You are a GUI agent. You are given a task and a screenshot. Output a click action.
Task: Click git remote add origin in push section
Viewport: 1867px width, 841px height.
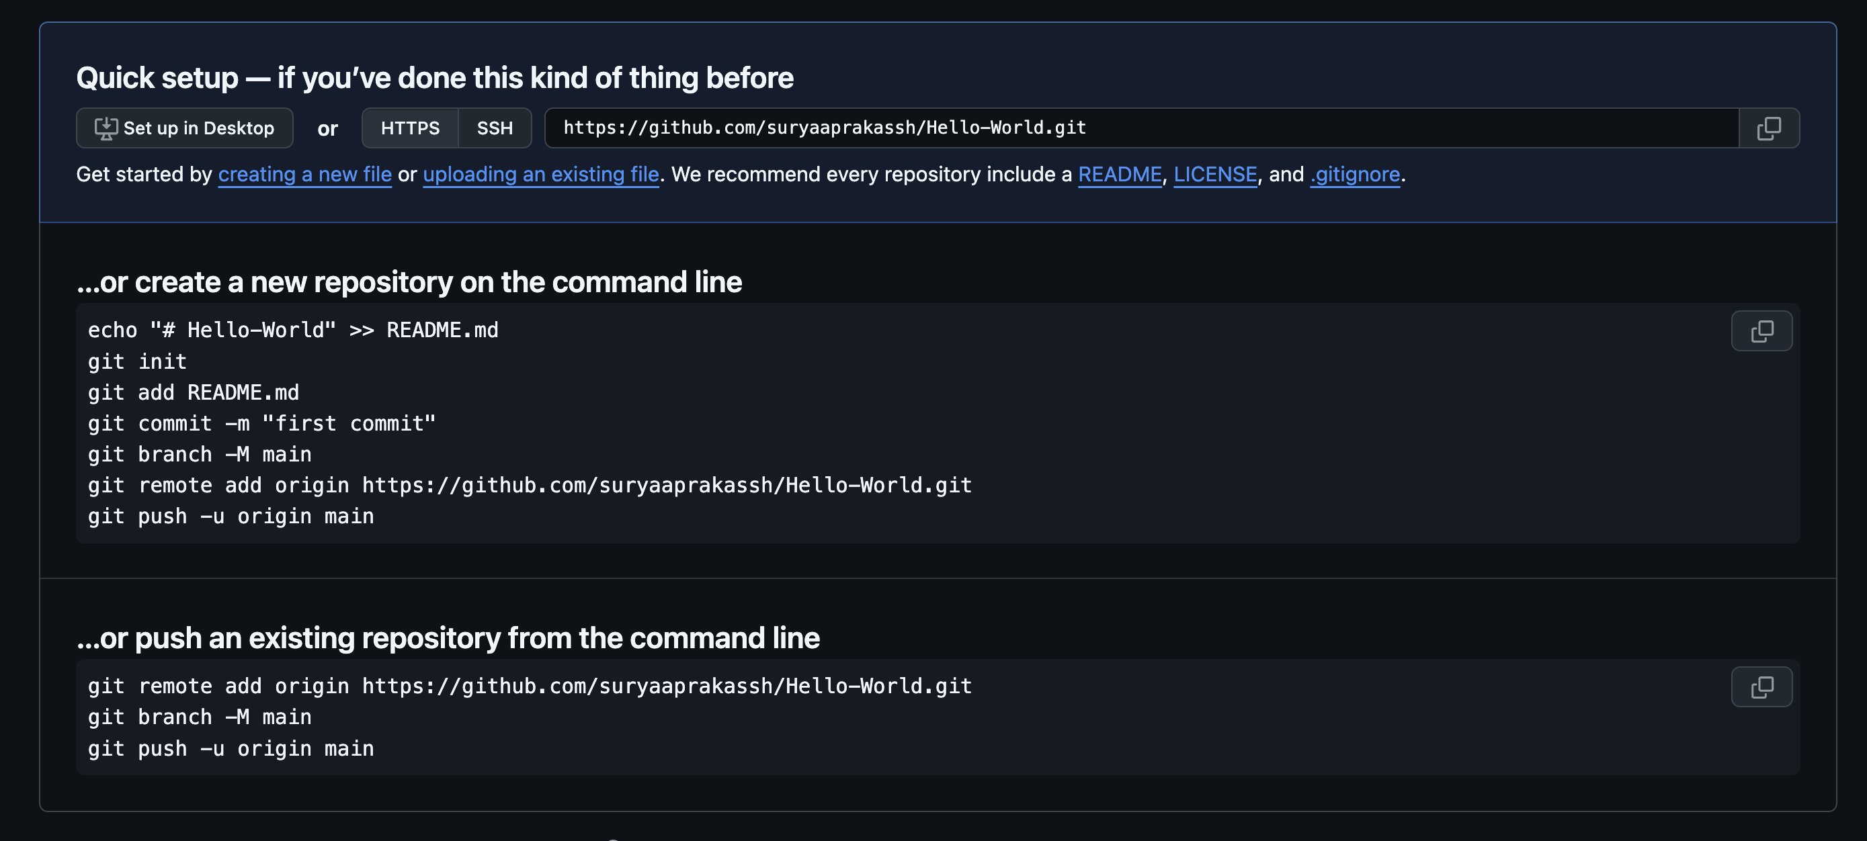(530, 686)
